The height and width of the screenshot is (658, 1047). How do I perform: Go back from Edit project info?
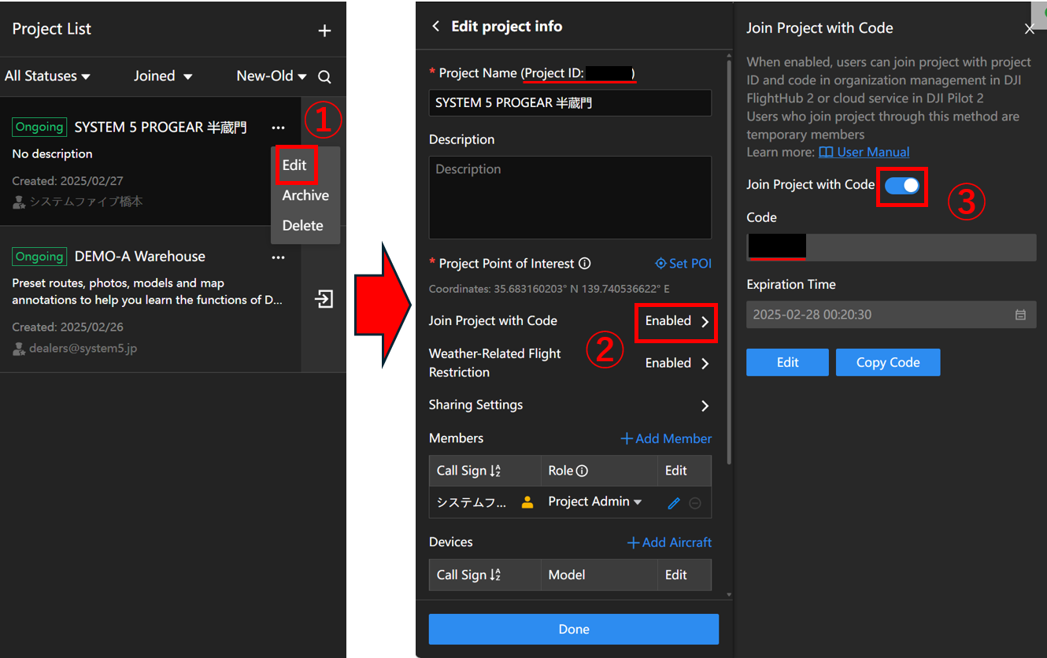pos(436,26)
